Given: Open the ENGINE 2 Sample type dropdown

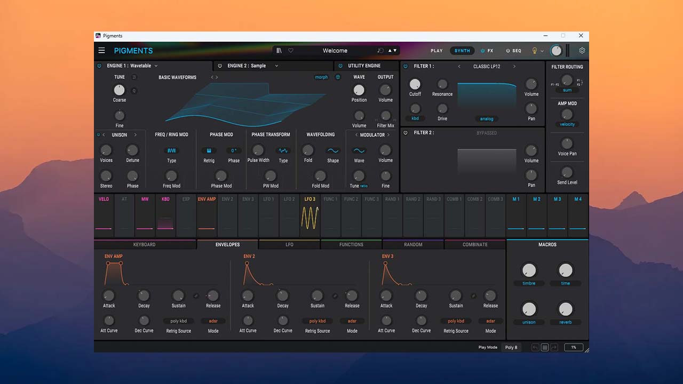Looking at the screenshot, I should (x=276, y=66).
